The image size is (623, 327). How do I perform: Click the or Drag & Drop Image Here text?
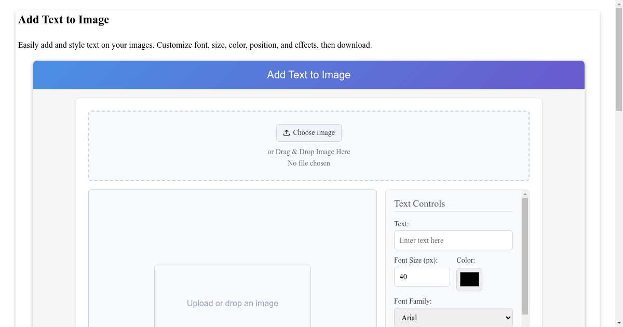[309, 152]
